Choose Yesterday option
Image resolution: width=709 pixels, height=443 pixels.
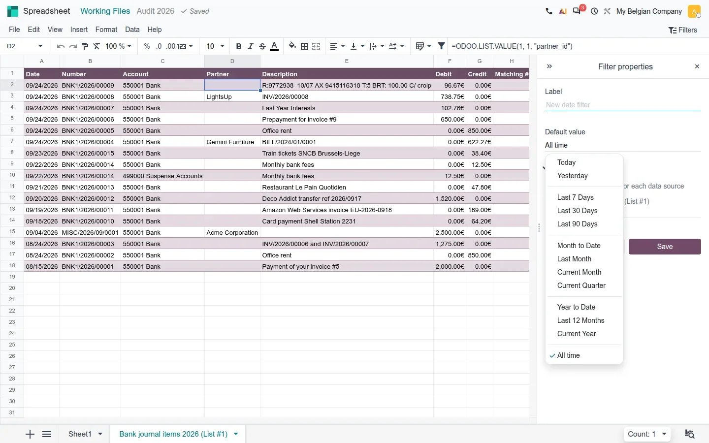coord(584,176)
